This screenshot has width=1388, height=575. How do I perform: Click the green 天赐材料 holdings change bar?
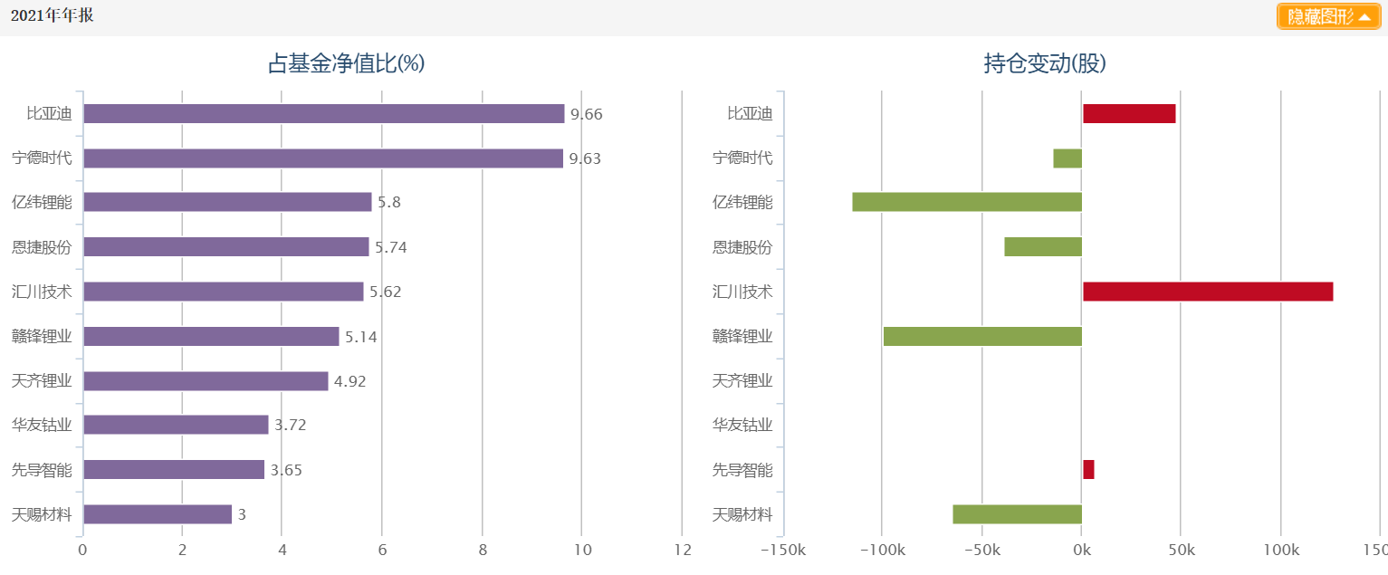coord(1017,514)
